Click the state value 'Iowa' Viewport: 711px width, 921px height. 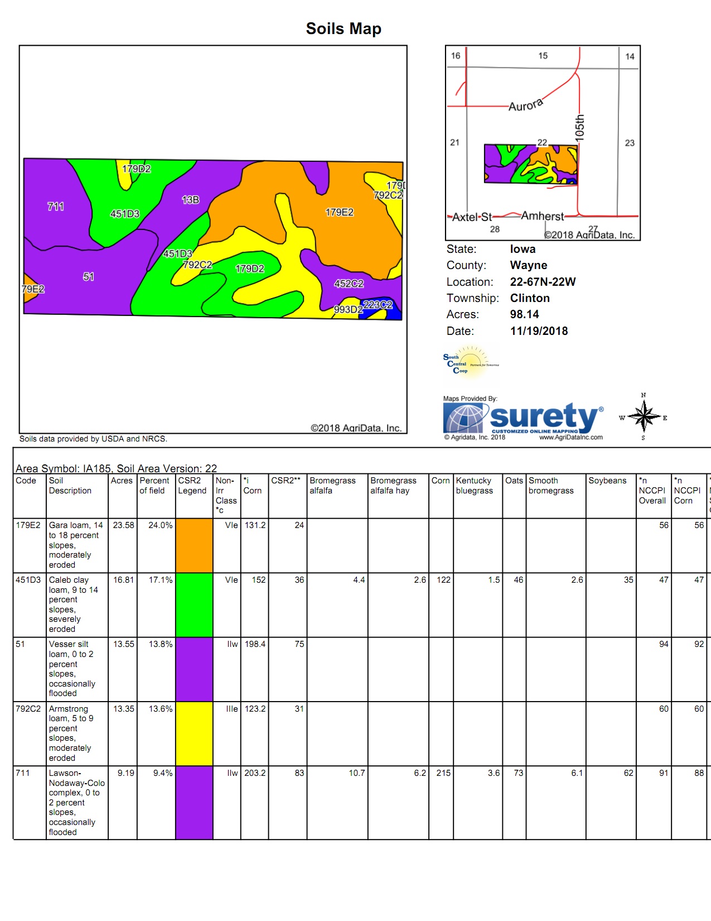(523, 249)
